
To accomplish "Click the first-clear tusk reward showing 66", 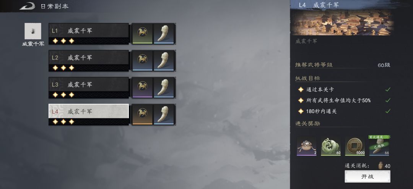I will point(379,145).
